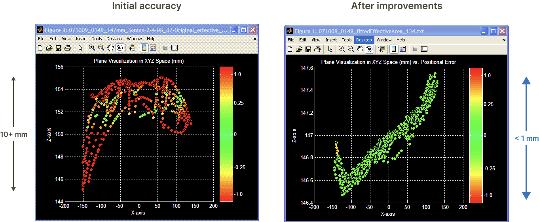Viewport: 539px width, 222px height.
Task: Click Hide Plot Tools icon in Figure 1
Action: point(415,49)
